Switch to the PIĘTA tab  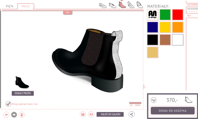(x=10, y=6)
